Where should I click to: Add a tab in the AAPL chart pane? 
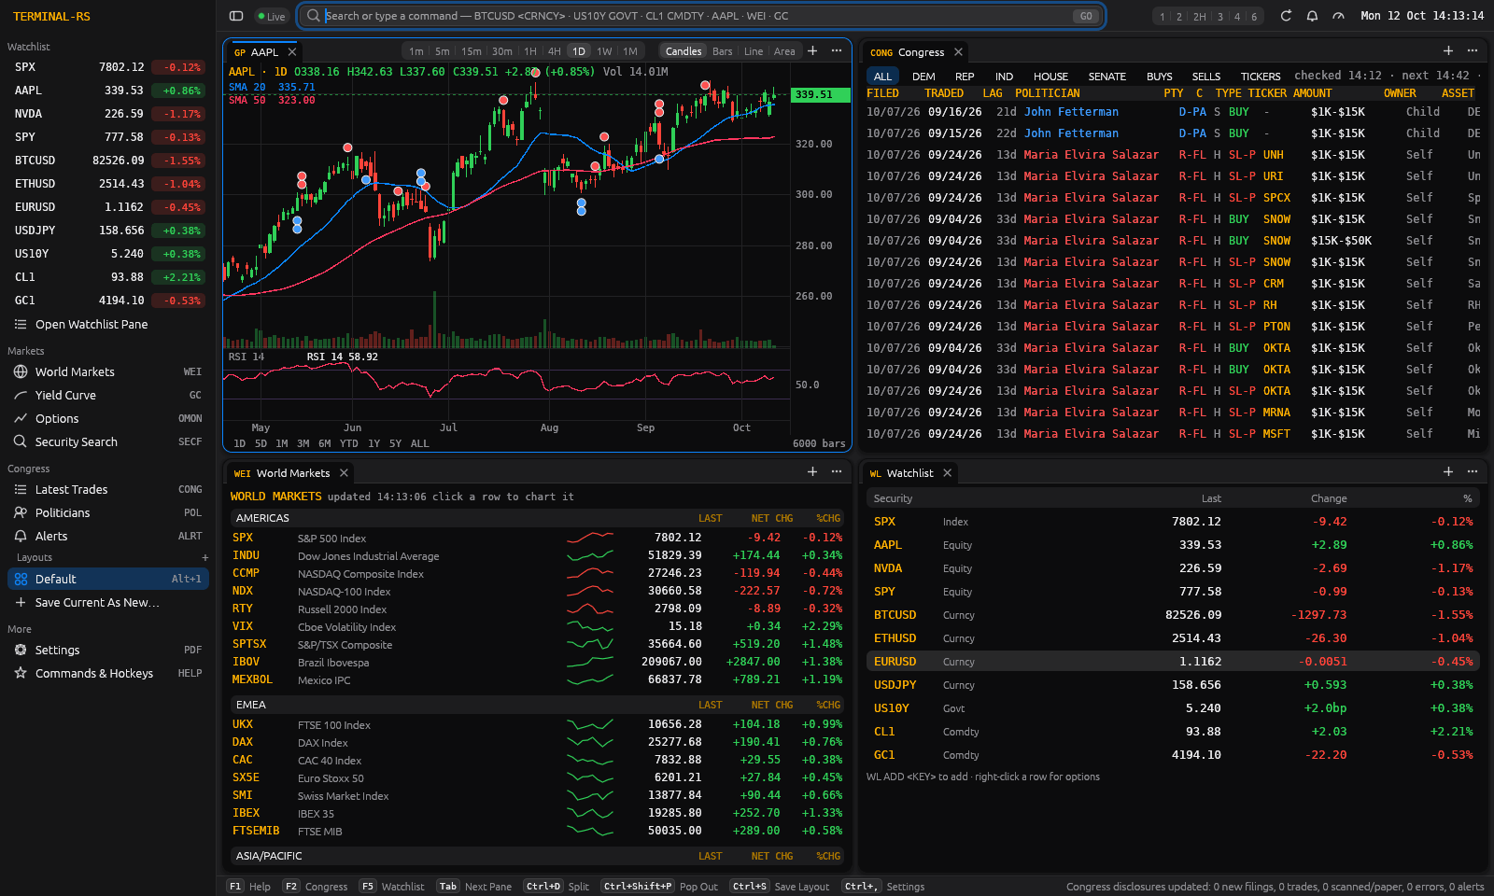coord(812,51)
